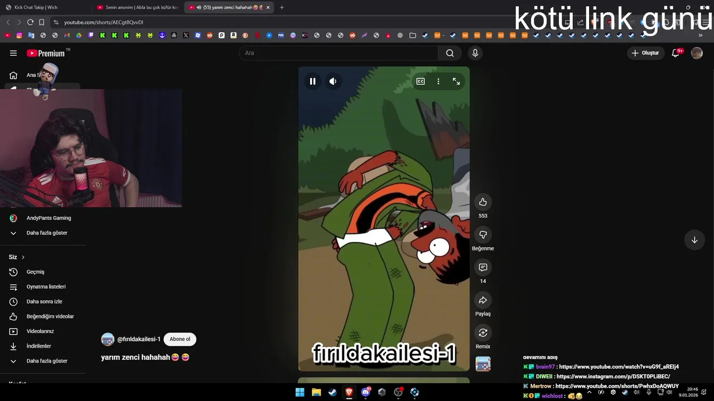Open the Twitch bookmark

(x=90, y=36)
